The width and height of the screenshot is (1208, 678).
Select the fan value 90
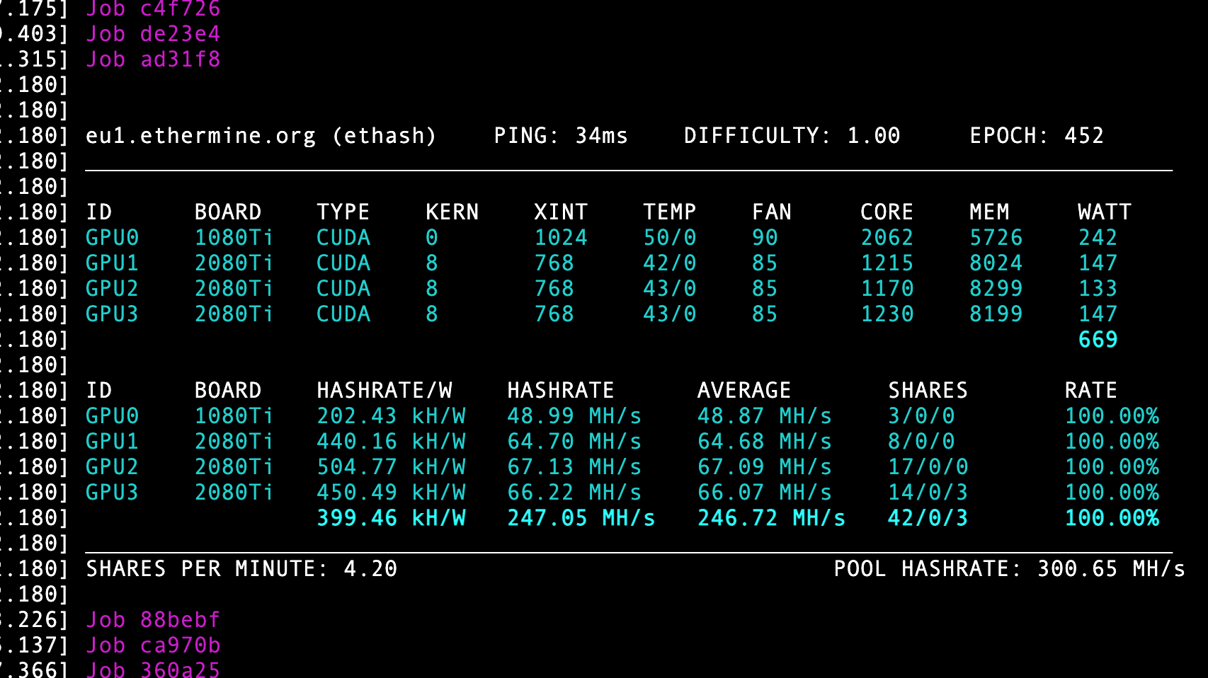point(765,238)
